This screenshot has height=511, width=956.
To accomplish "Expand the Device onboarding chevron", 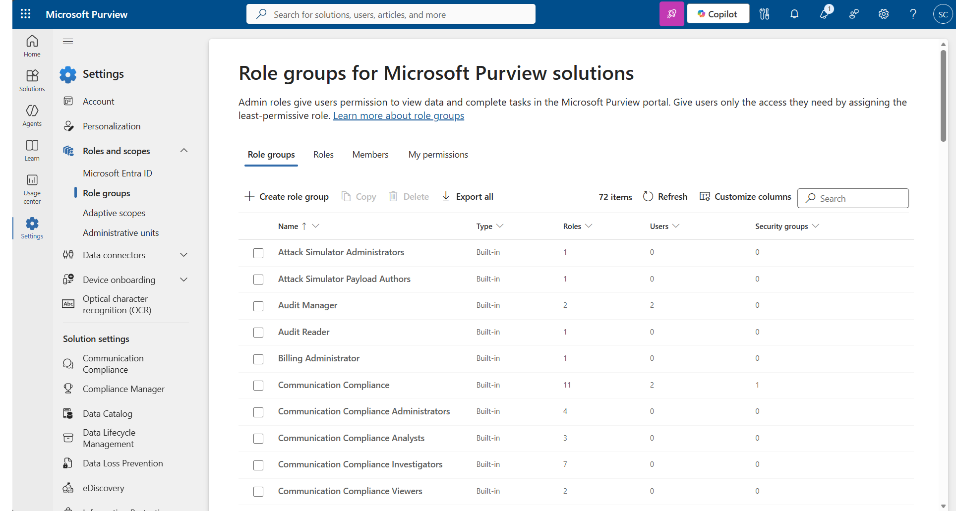I will [184, 280].
